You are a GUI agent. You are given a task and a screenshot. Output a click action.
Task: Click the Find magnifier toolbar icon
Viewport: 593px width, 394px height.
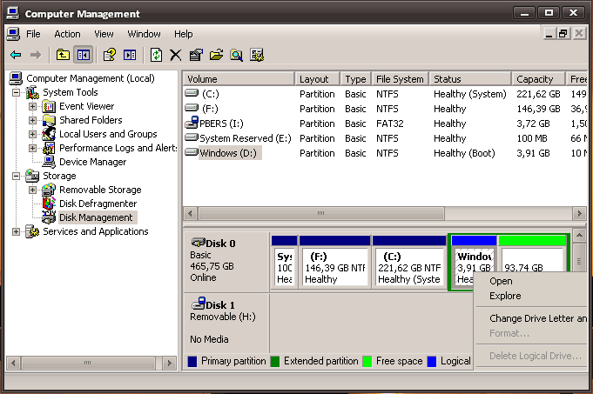click(x=236, y=55)
